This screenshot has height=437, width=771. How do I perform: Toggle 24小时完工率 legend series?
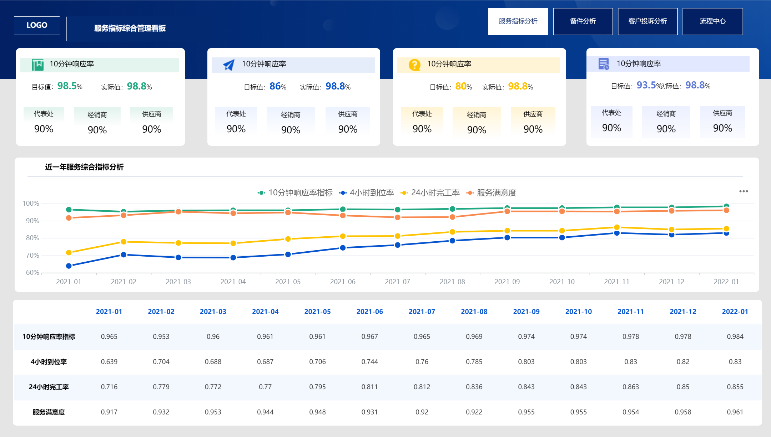430,193
